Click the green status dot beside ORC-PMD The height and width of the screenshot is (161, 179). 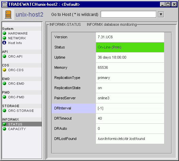click(4, 97)
